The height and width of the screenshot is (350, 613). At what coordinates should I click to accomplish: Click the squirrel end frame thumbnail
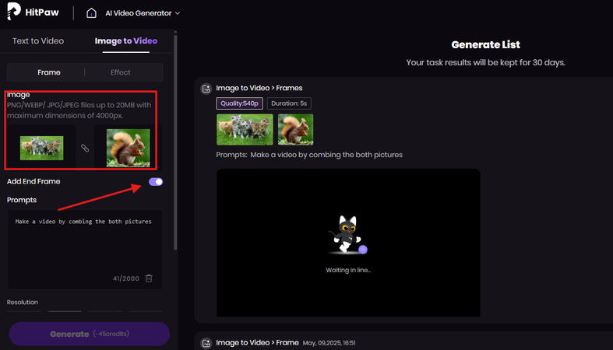coord(129,147)
